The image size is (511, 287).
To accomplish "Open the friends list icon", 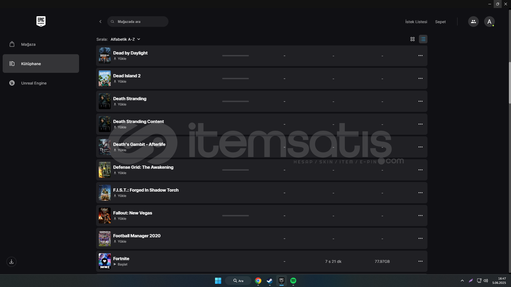I will point(473,22).
